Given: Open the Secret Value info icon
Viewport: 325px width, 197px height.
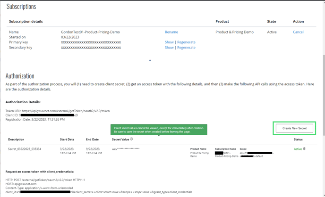Looking at the screenshot, I should coord(131,139).
